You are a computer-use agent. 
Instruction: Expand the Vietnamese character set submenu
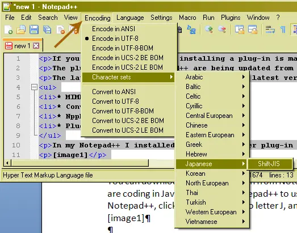pyautogui.click(x=212, y=222)
